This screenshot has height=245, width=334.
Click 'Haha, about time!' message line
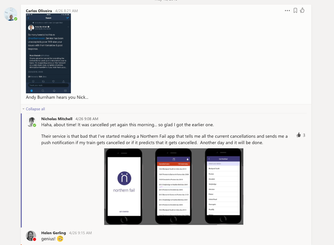tap(127, 125)
